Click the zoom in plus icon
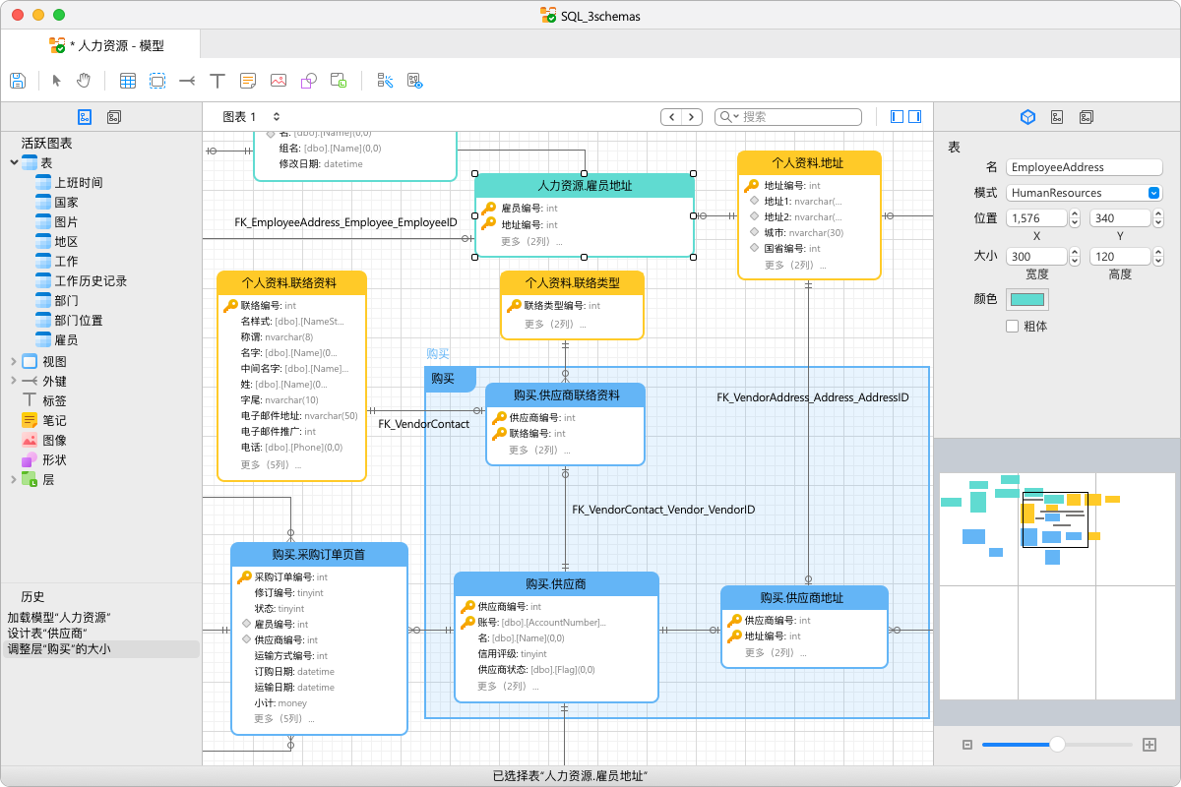 (x=1149, y=745)
